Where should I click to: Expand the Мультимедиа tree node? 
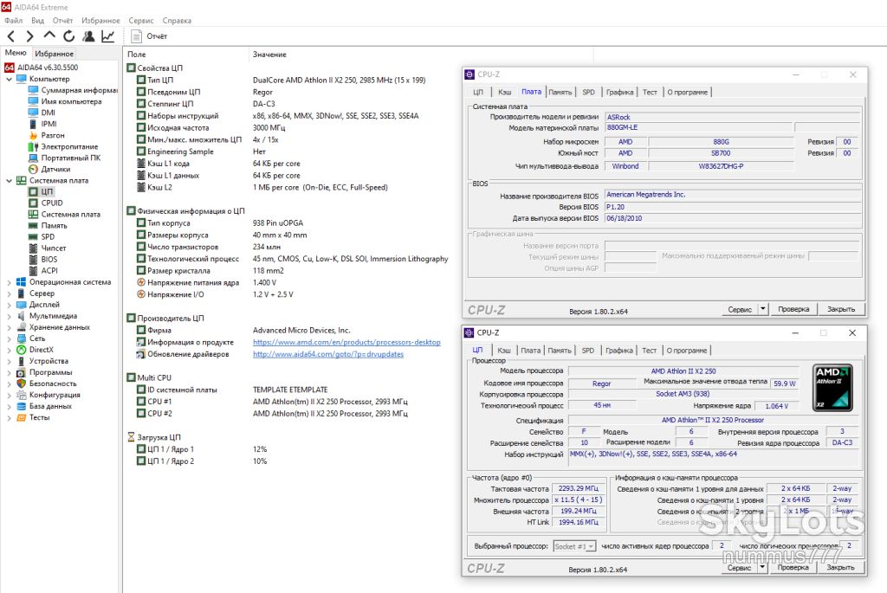[9, 316]
